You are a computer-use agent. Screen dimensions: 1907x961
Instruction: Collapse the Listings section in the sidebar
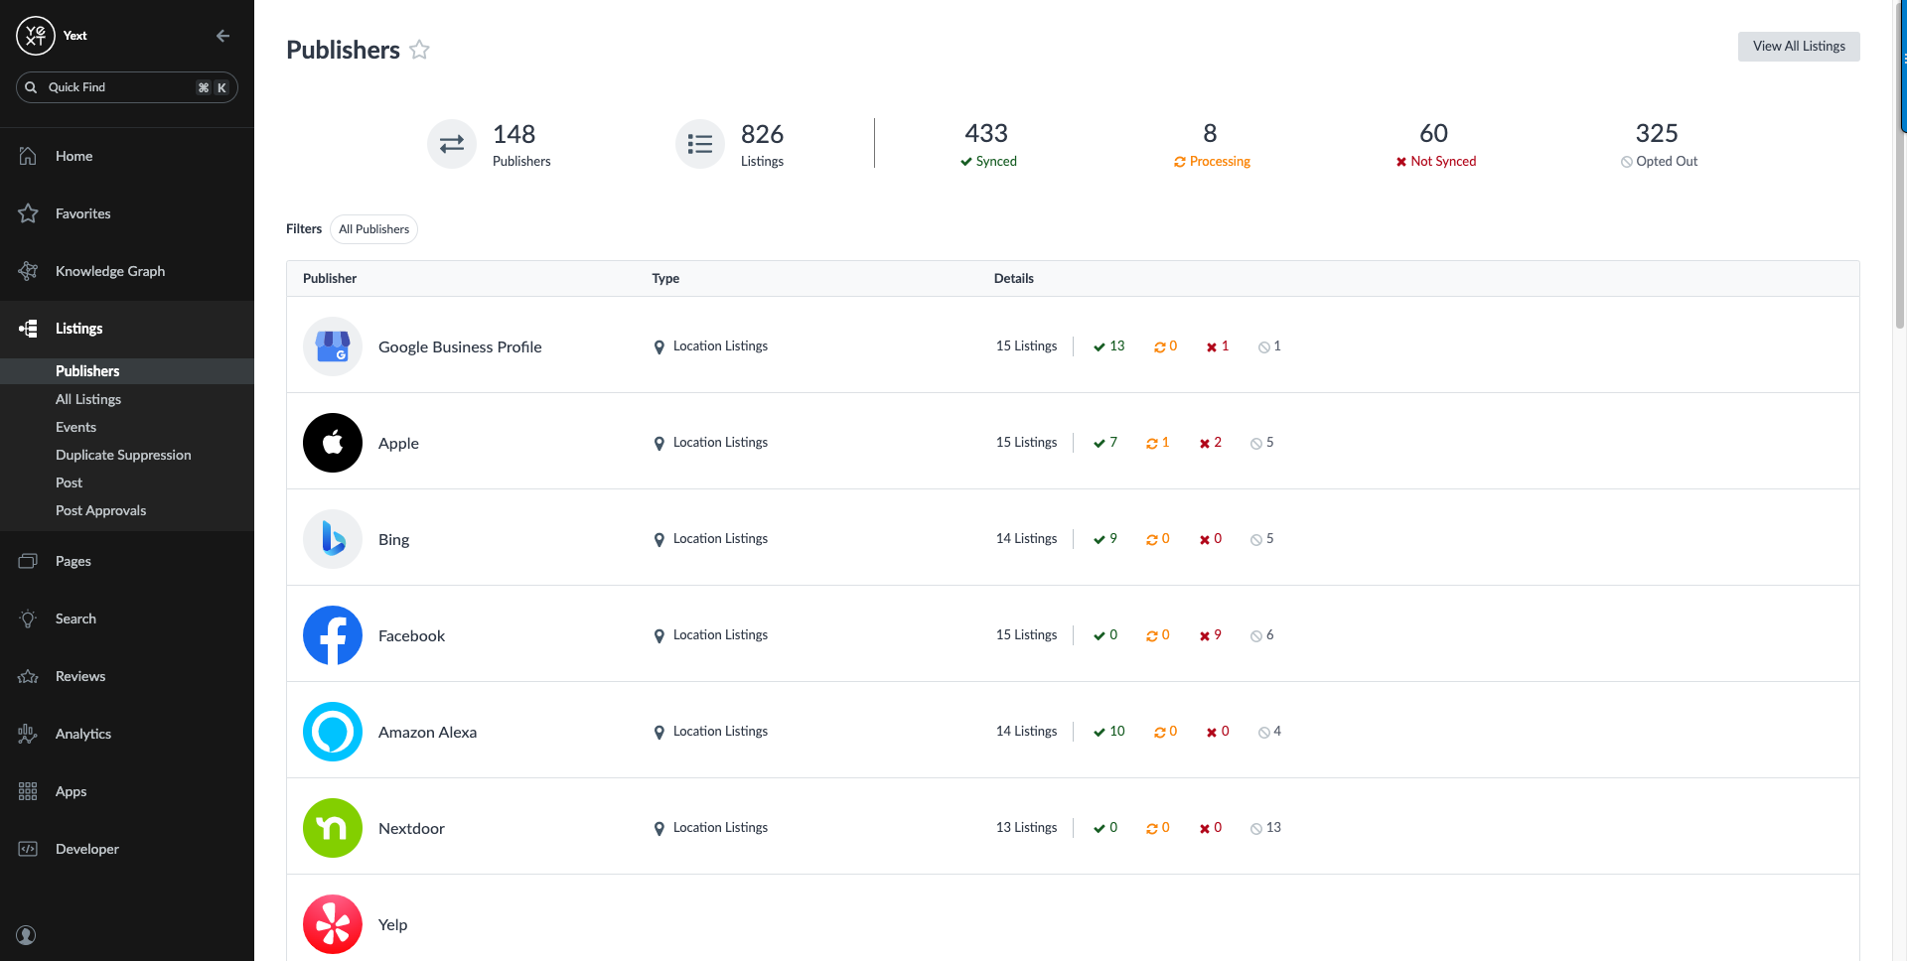click(78, 328)
